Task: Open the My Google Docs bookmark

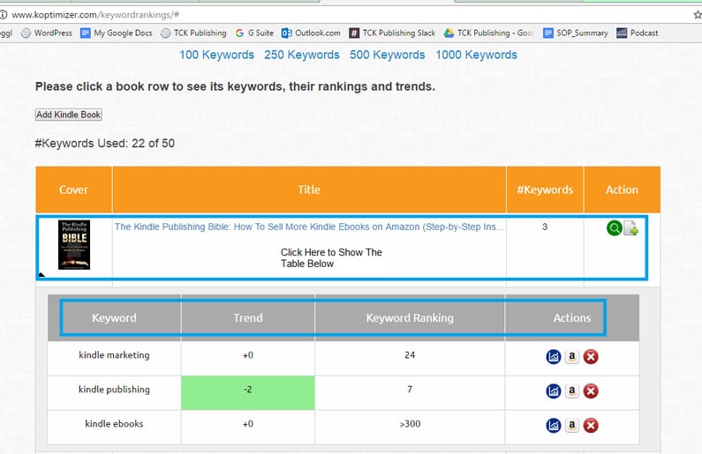Action: (117, 33)
